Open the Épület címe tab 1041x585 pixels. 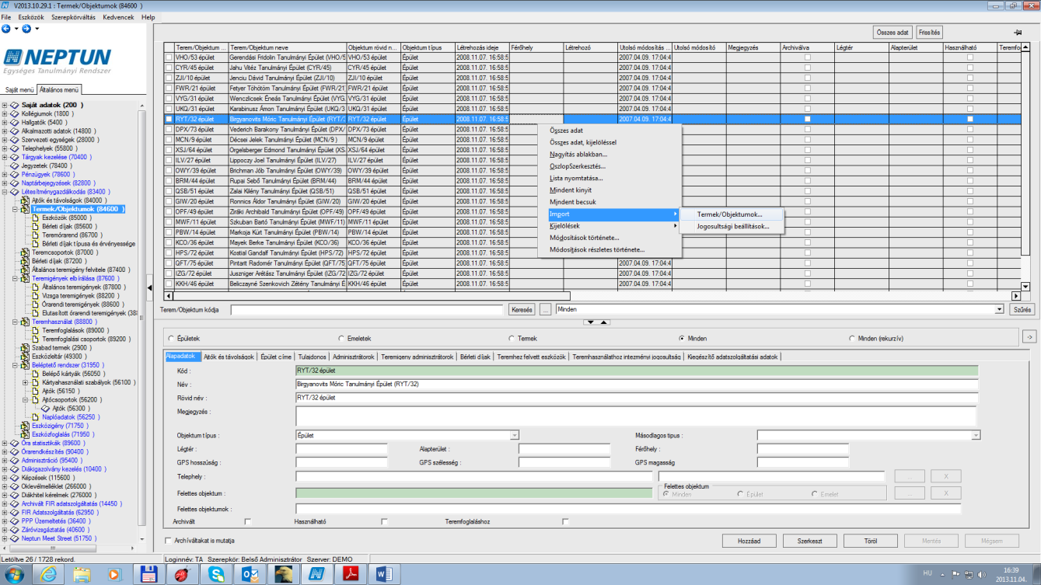276,357
